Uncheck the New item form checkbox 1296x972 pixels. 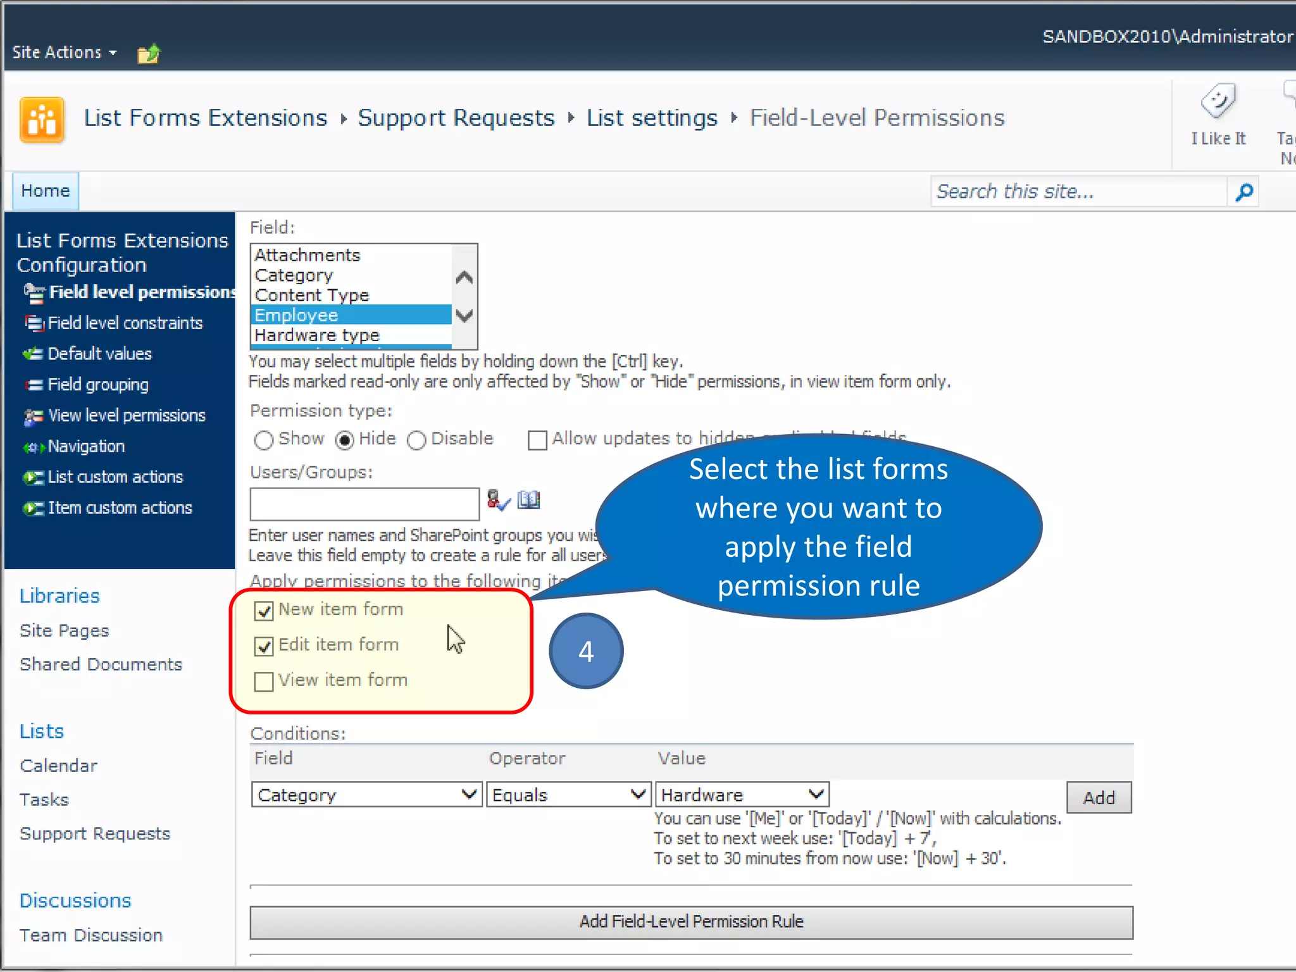(263, 611)
